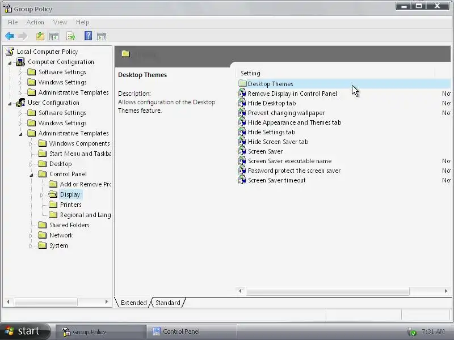454x340 pixels.
Task: Click the Export List toolbar icon
Action: coord(70,36)
